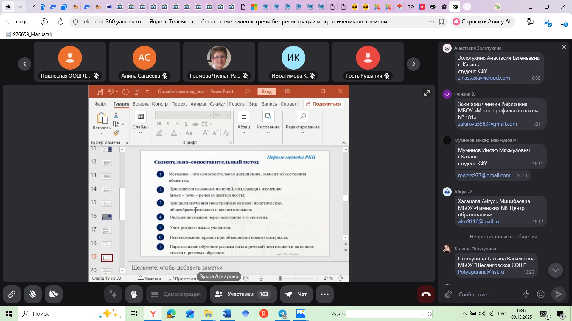Open the Участники 163 participants list
The image size is (572, 321).
(243, 295)
